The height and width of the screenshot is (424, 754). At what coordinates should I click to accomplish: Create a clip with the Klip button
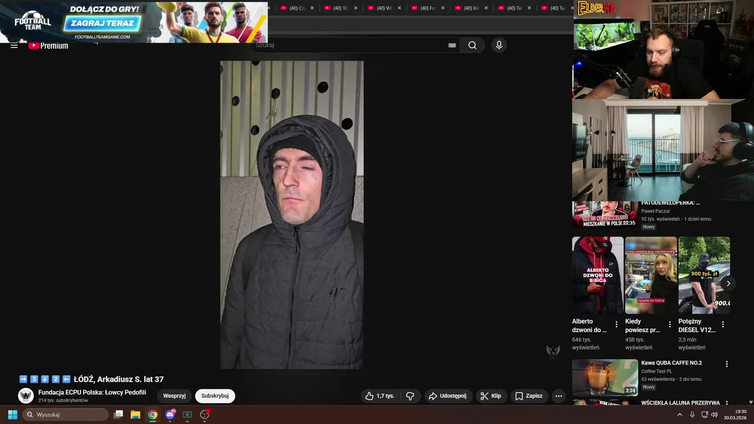[491, 396]
